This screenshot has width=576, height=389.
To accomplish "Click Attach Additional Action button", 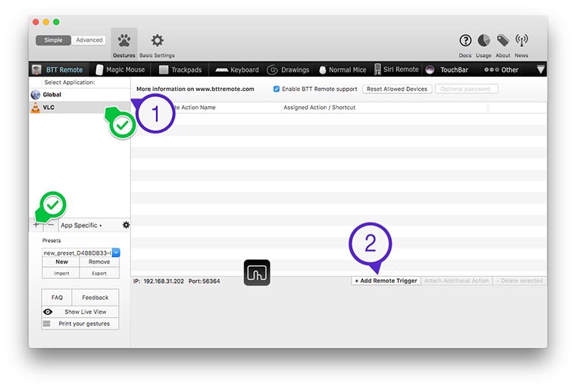I will (456, 281).
